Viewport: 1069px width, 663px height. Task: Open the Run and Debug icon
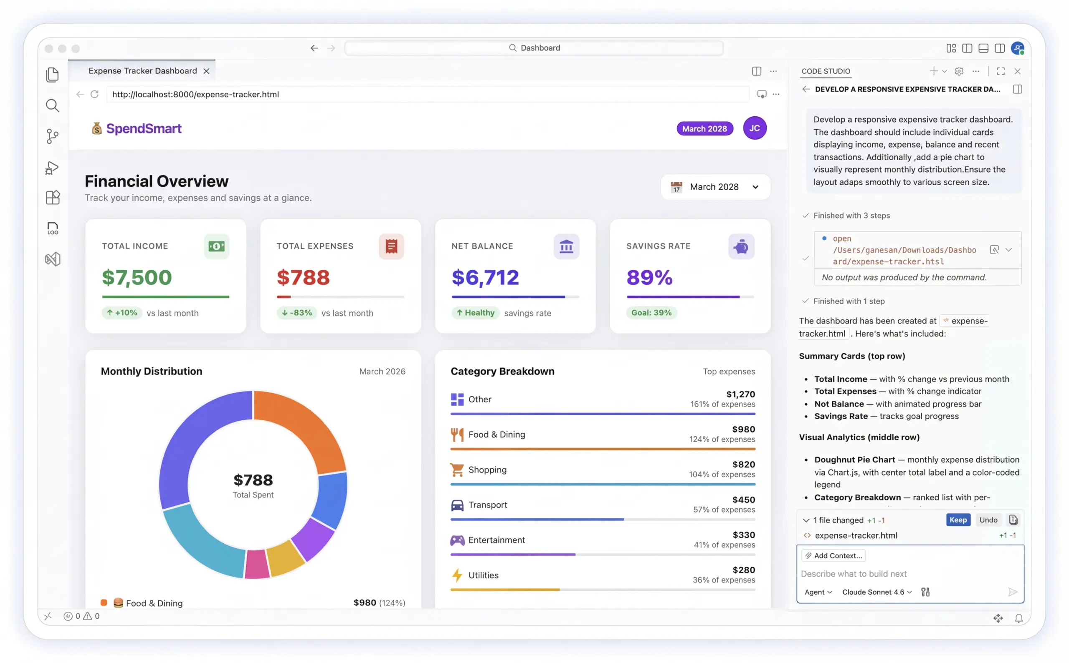pyautogui.click(x=52, y=168)
